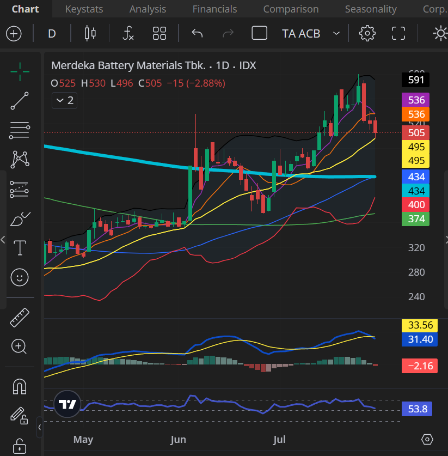Click the layout rectangle icon
This screenshot has width=448, height=456.
tap(260, 33)
